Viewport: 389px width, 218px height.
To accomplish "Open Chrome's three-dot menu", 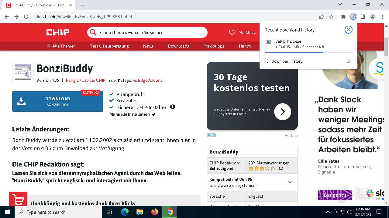I will click(382, 17).
